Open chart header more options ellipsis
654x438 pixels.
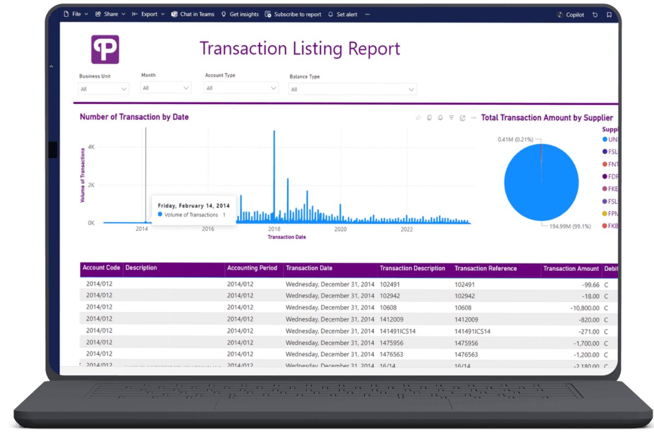pyautogui.click(x=473, y=118)
